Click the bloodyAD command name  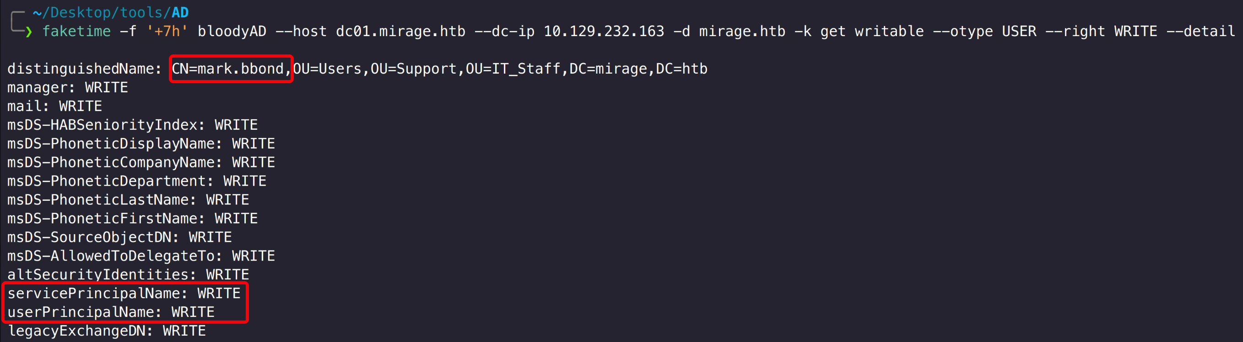pyautogui.click(x=232, y=32)
